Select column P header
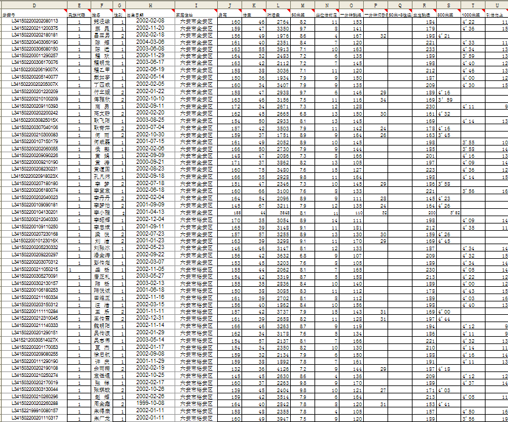This screenshot has height=422, width=508. pos(375,5)
